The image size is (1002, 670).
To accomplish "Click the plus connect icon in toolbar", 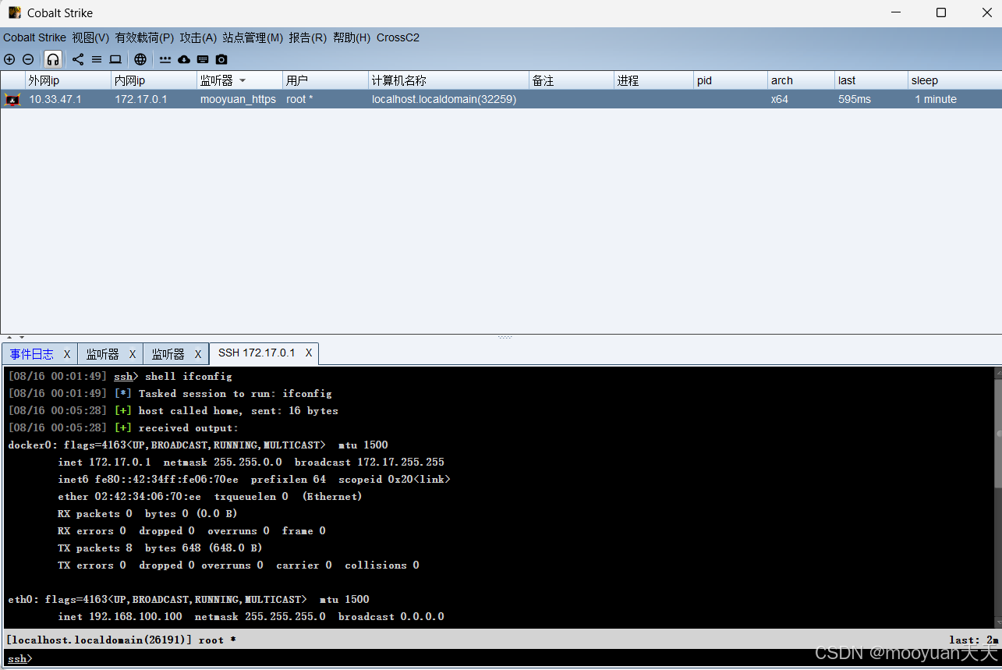I will point(9,59).
